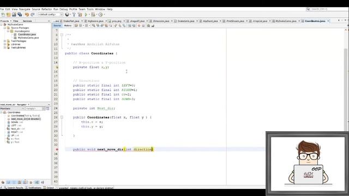Click the New Project toolbar icon
Image resolution: width=349 pixels, height=196 pixels.
click(9, 15)
